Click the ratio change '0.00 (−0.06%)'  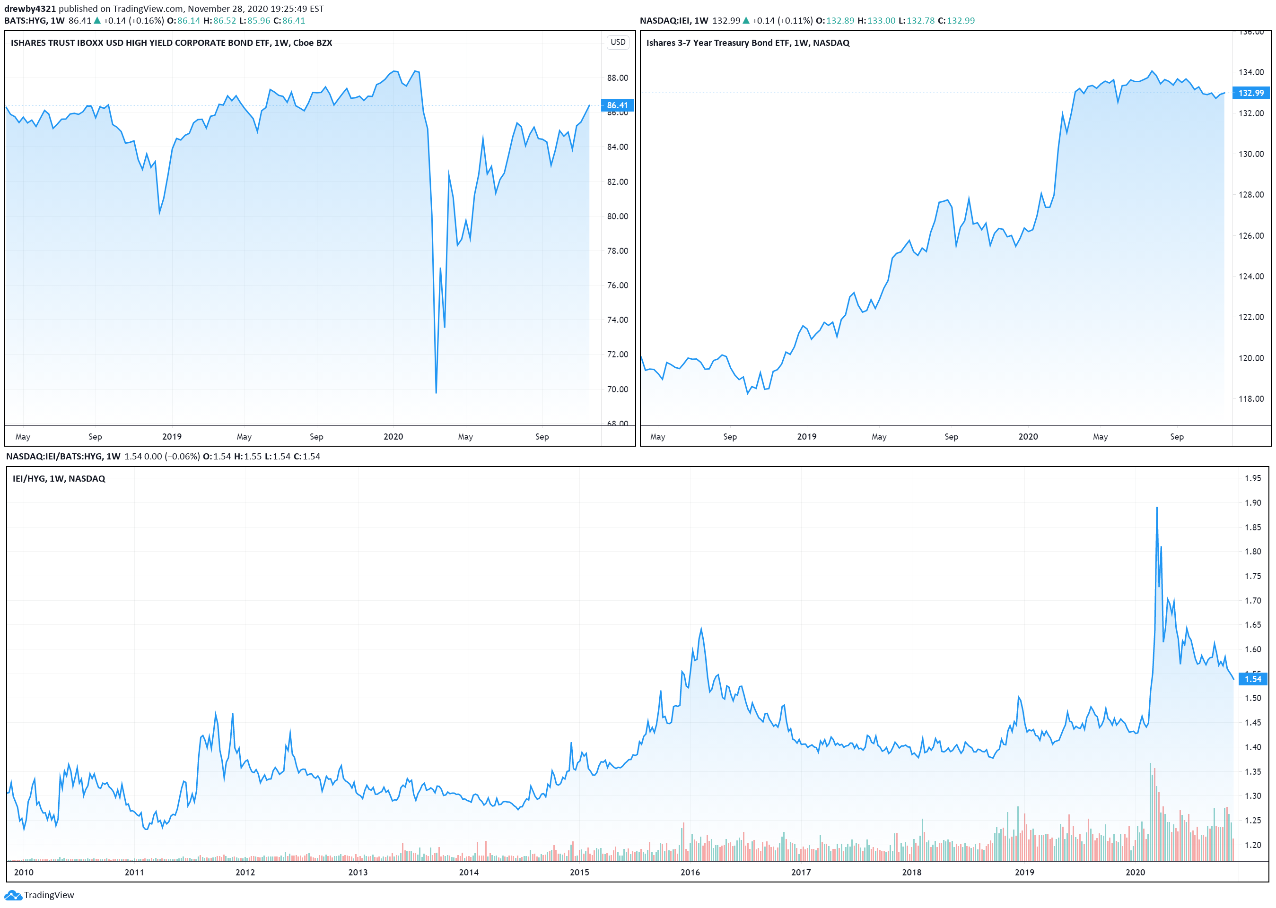pos(172,456)
